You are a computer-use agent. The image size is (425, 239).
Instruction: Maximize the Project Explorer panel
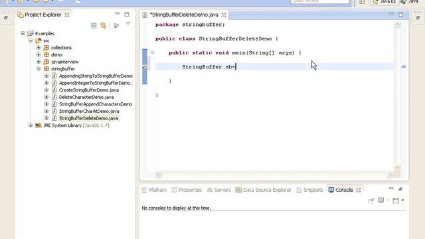click(127, 15)
